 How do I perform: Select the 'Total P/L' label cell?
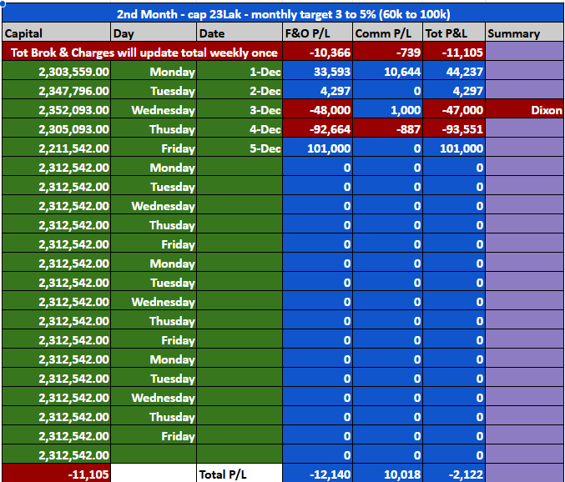point(240,474)
